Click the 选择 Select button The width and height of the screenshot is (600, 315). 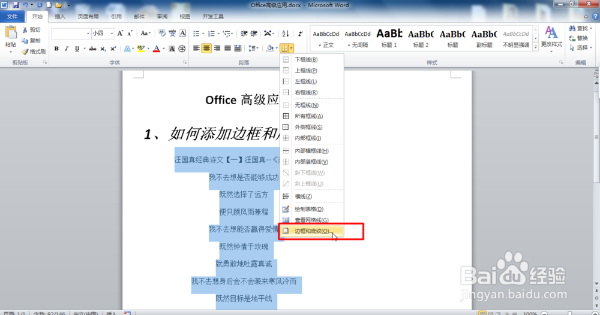[x=580, y=47]
